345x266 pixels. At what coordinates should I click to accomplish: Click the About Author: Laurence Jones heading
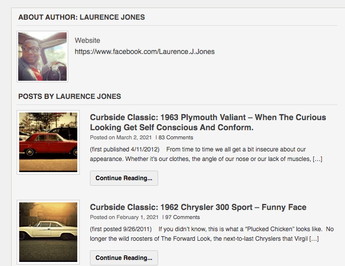click(81, 17)
